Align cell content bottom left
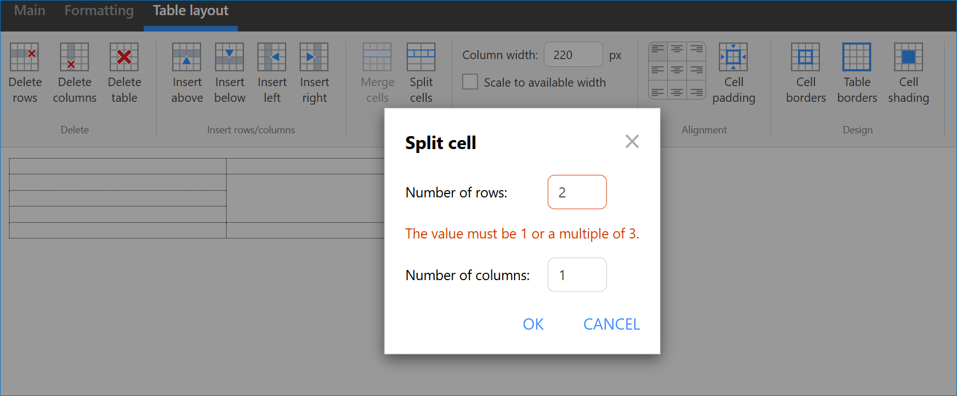The height and width of the screenshot is (396, 957). (x=658, y=91)
